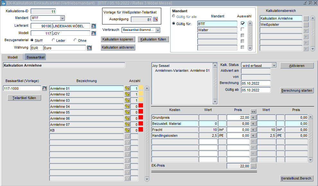The image size is (318, 186).
Task: Click the Gültig ab date field
Action: [x=256, y=90]
